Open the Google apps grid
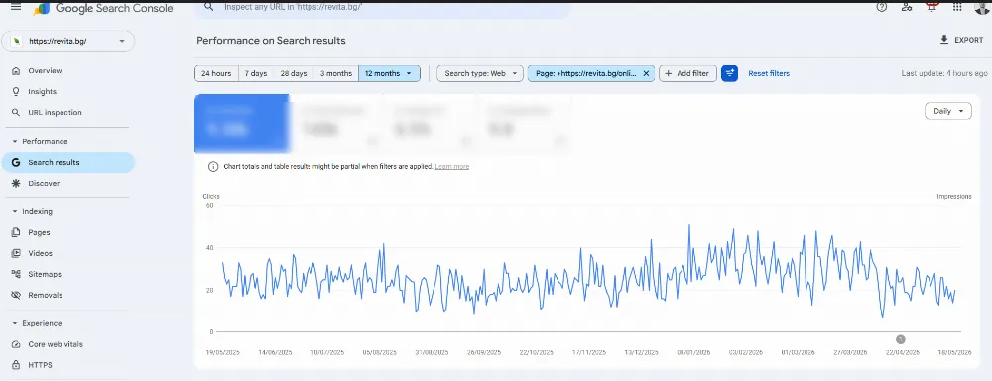This screenshot has height=381, width=992. (x=957, y=7)
